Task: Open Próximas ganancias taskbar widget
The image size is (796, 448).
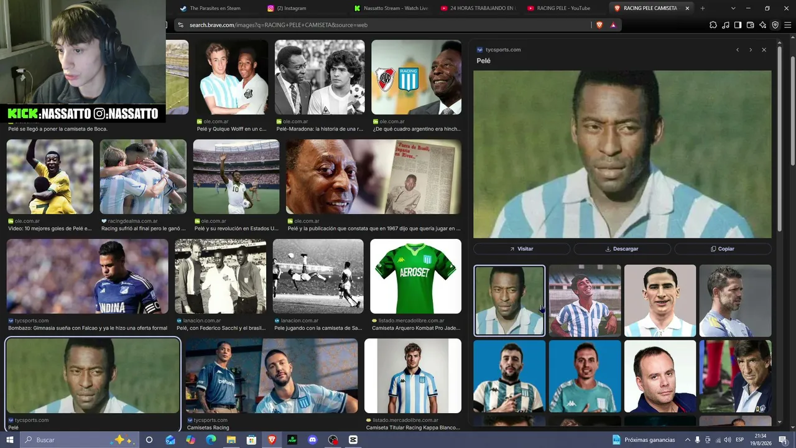Action: click(644, 440)
